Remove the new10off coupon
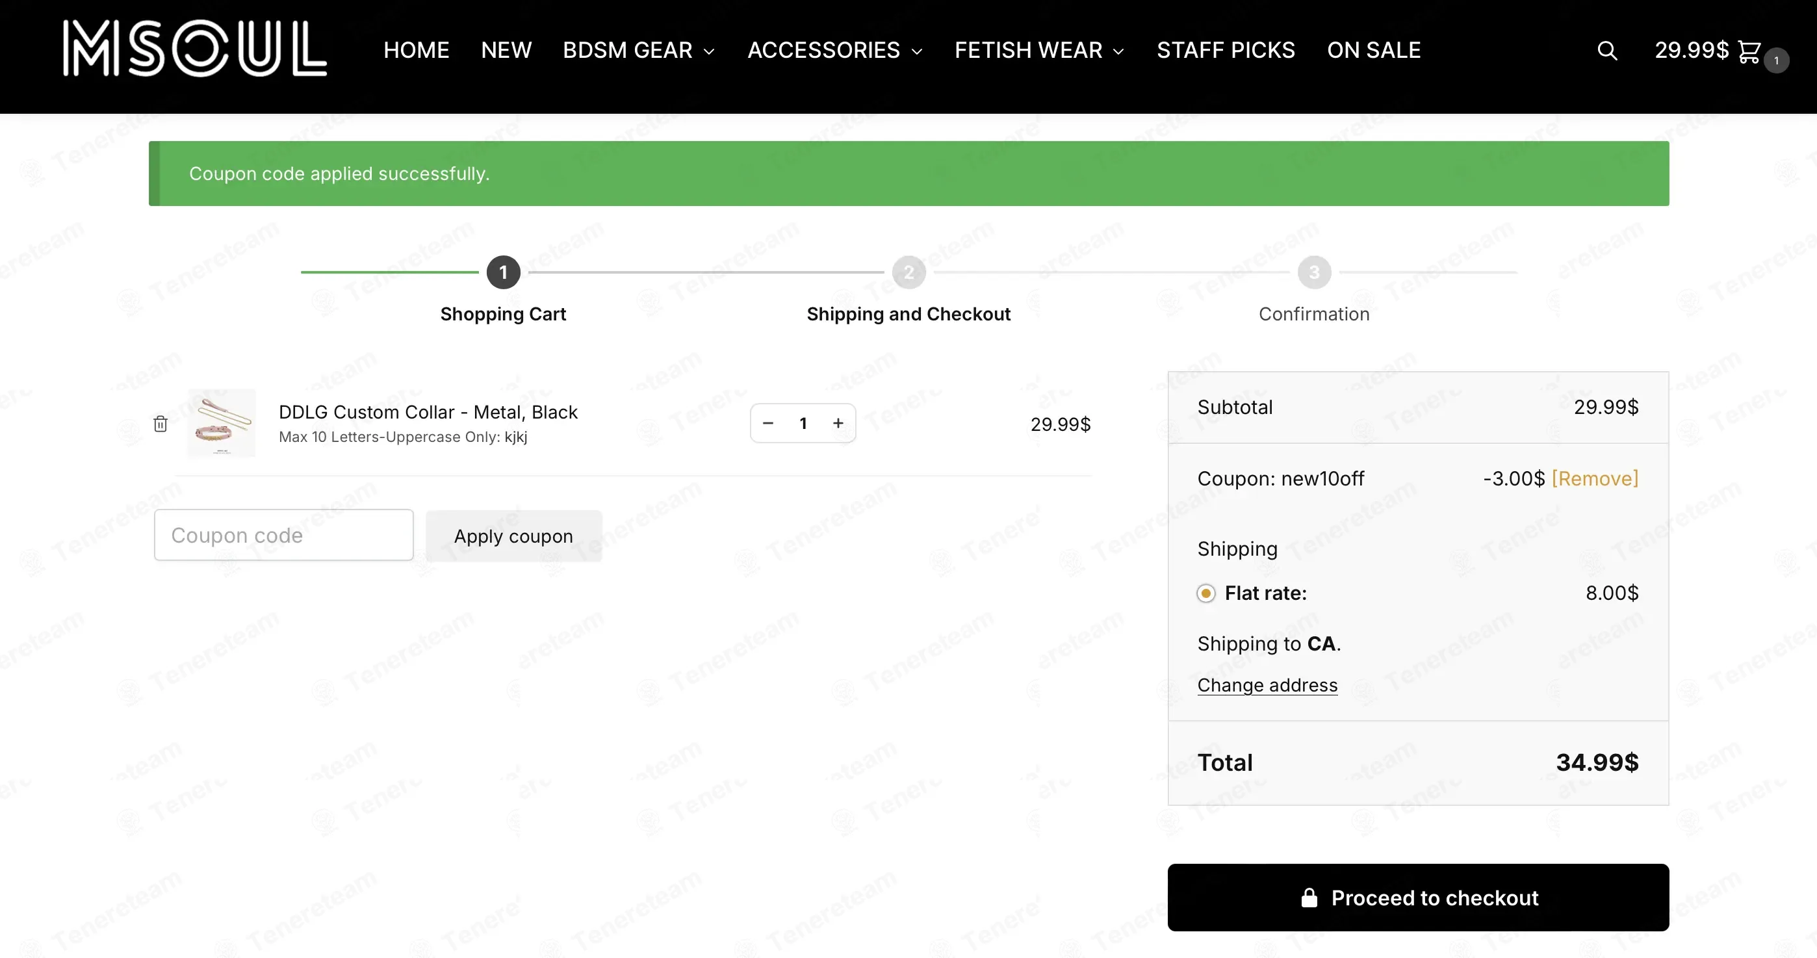This screenshot has width=1817, height=958. pos(1595,479)
